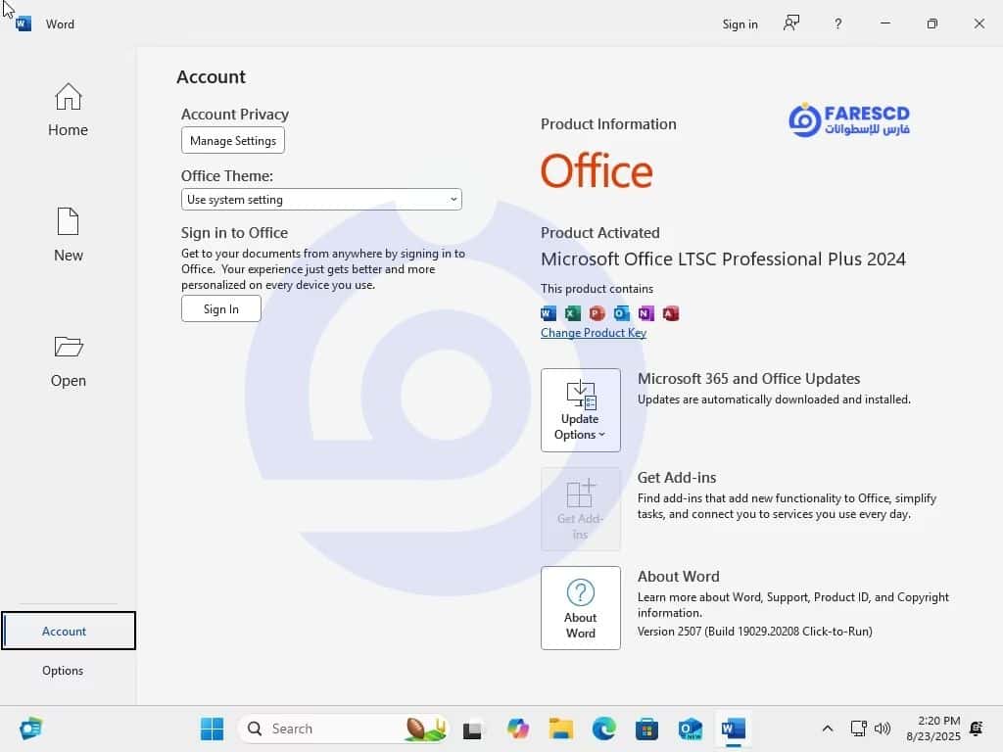Viewport: 1003px width, 752px height.
Task: Click the 'Get Add-ins' heading text
Action: (x=676, y=478)
